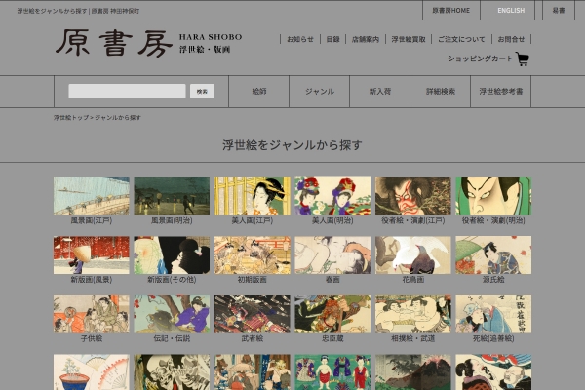Click the 風景画(江戸) caption text

pos(92,220)
